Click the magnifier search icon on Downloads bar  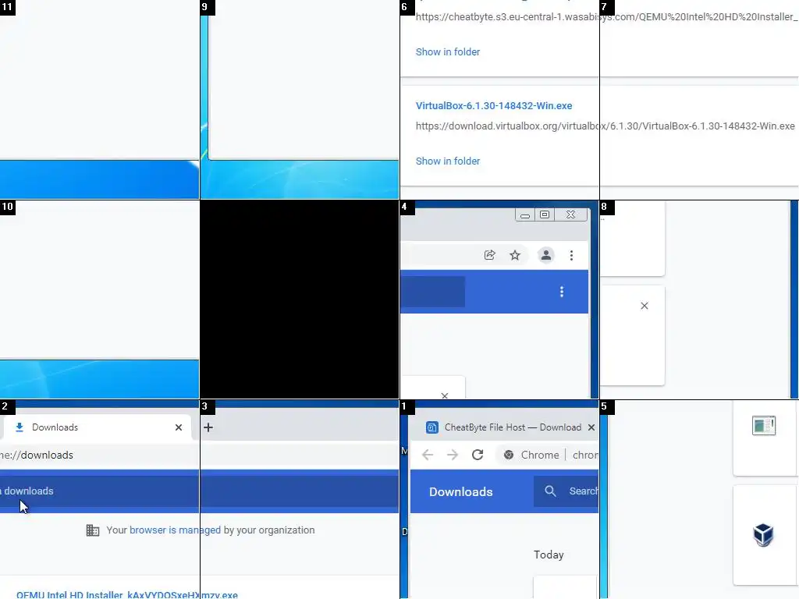[550, 491]
